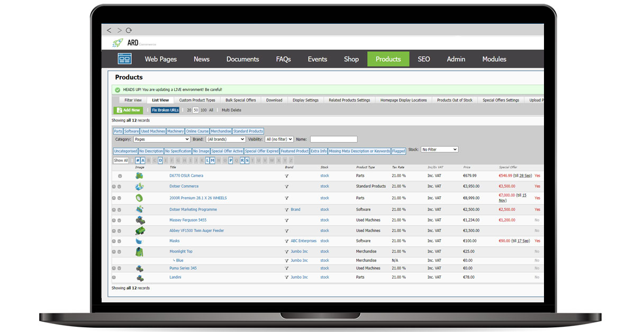The width and height of the screenshot is (635, 332).
Task: Click brand filter funnel for Masks row
Action: pos(287,241)
